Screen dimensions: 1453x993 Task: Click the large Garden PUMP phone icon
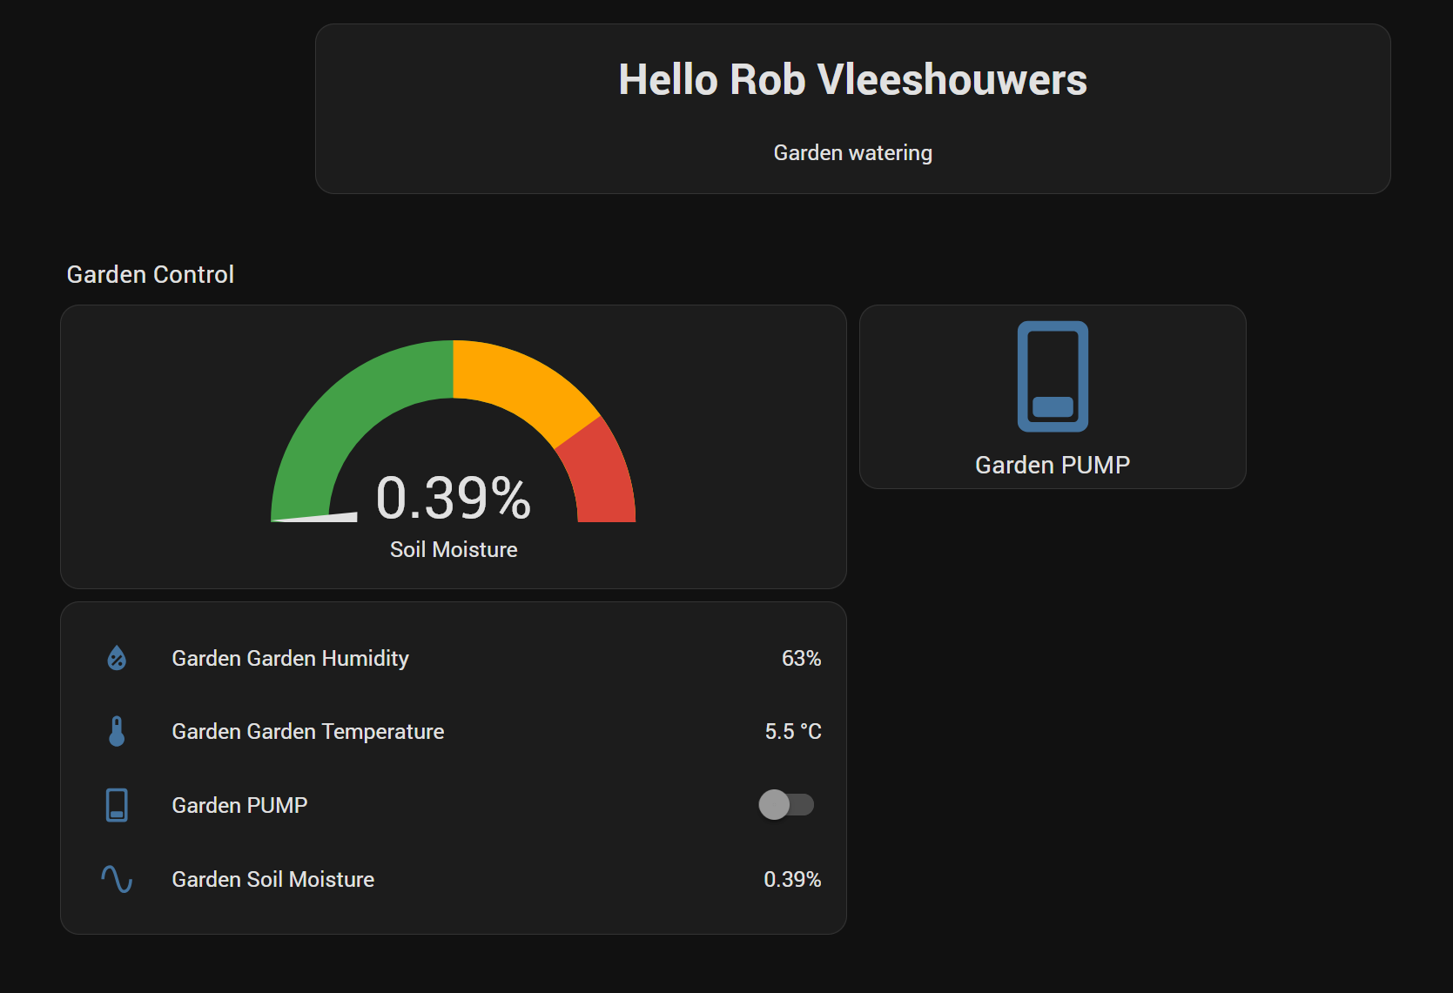tap(1053, 377)
